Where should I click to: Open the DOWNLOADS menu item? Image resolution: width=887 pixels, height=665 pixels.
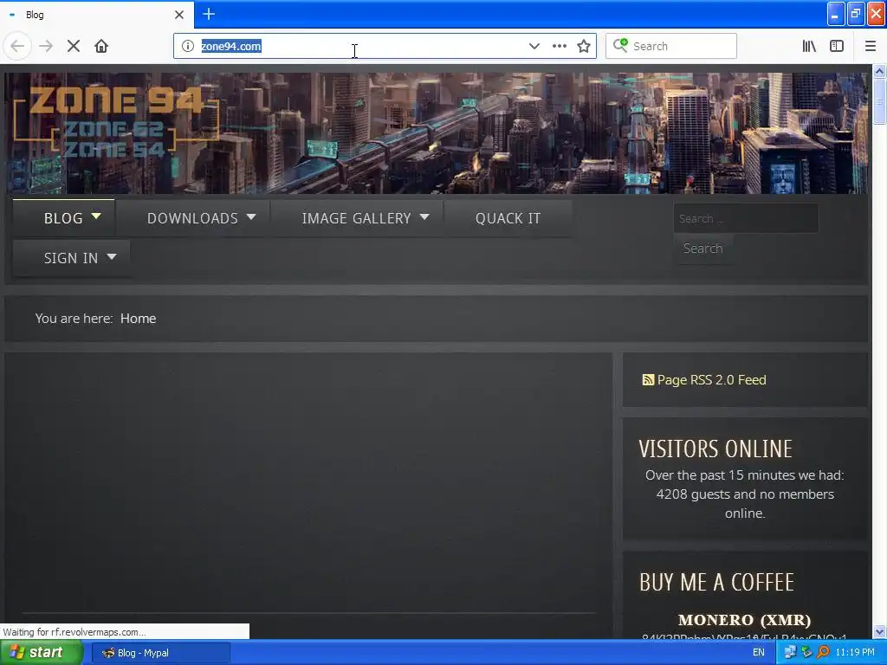tap(192, 218)
